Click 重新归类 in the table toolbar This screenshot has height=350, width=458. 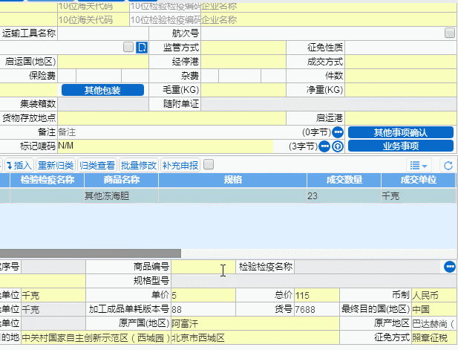click(56, 165)
